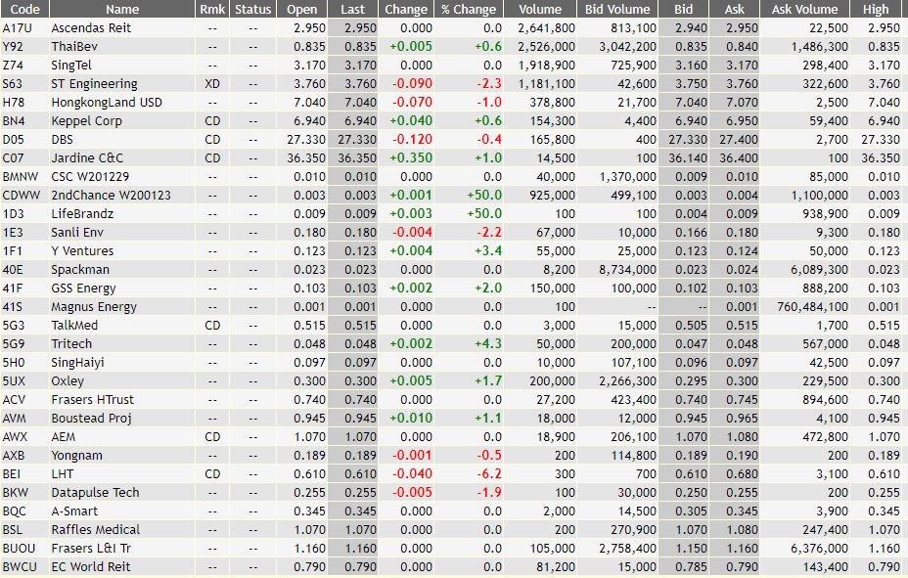Sort by the Ask column header
908x578 pixels.
point(734,9)
